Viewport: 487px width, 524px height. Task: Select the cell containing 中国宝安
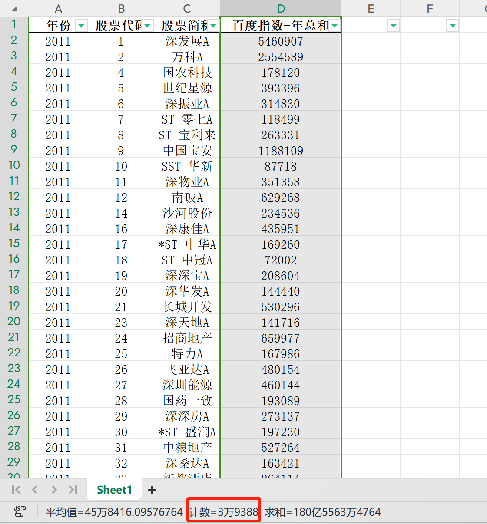pyautogui.click(x=187, y=151)
